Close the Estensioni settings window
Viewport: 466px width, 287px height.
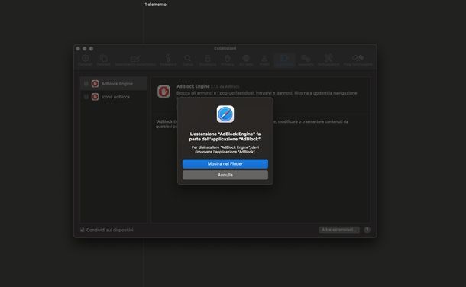click(78, 48)
